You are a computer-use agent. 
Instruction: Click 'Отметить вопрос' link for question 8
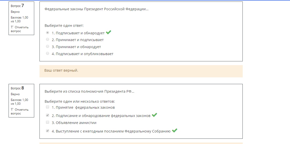click(x=20, y=112)
